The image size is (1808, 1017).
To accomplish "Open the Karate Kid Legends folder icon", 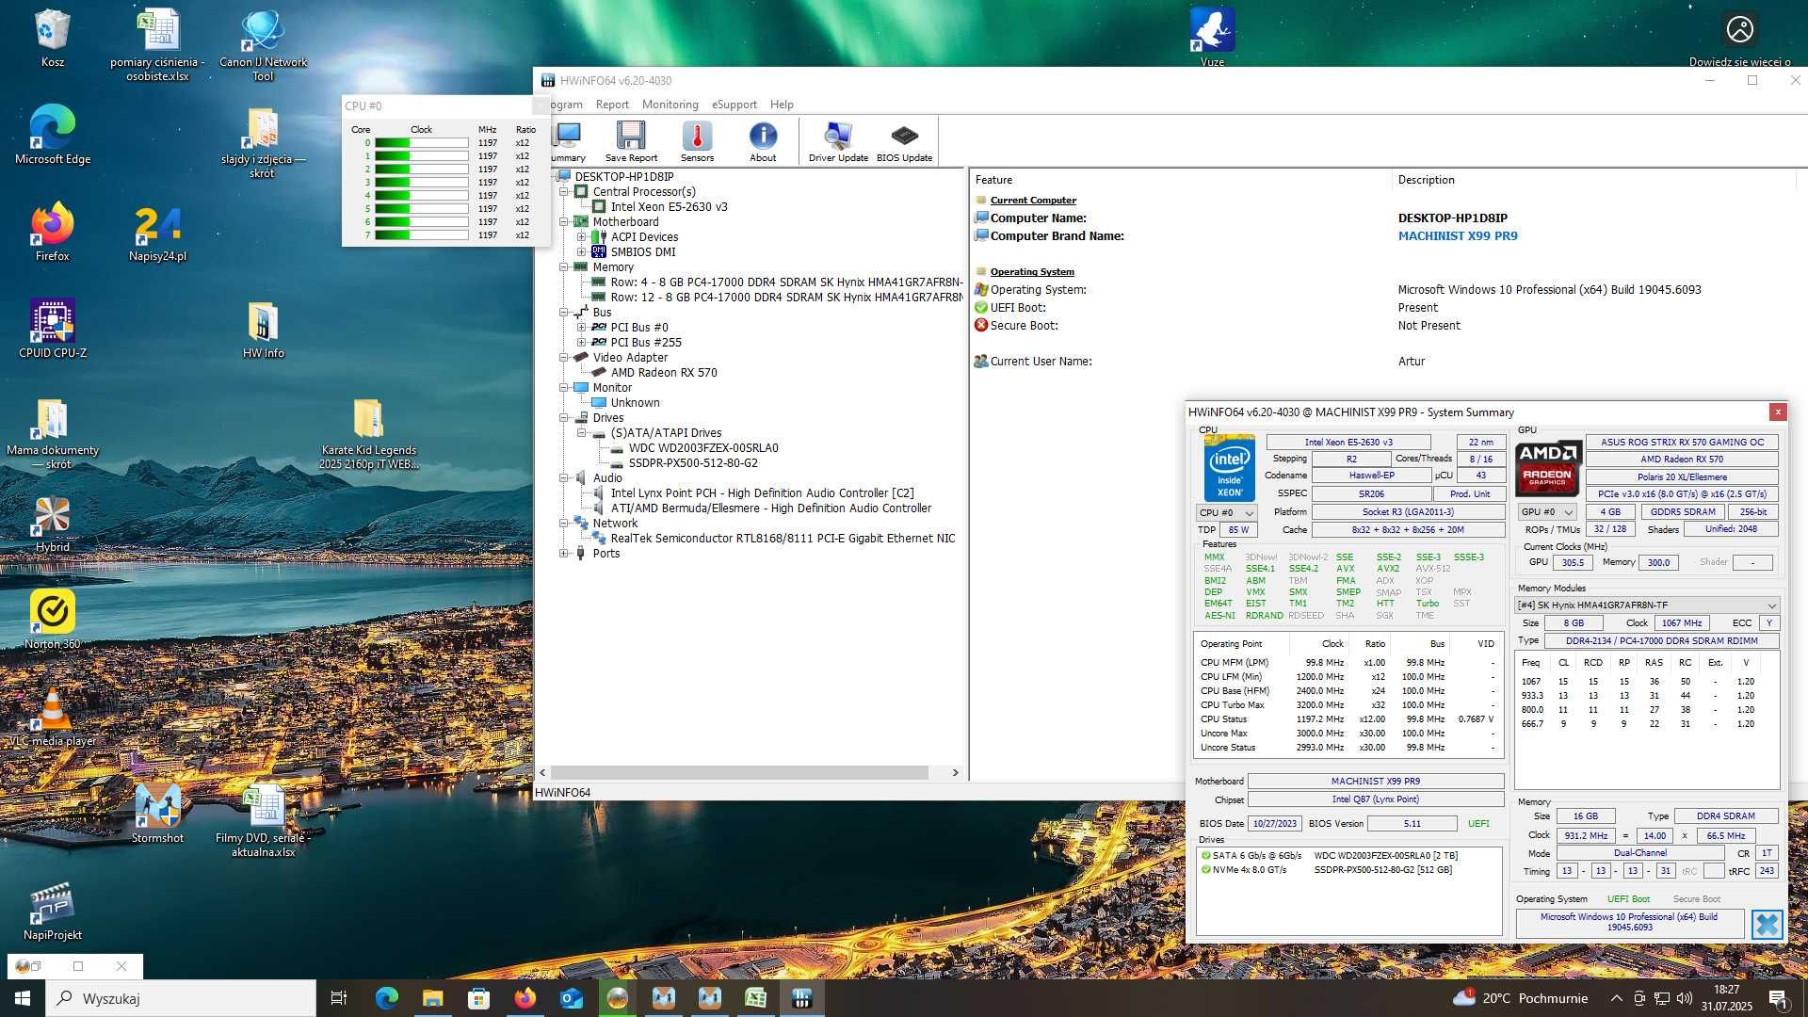I will point(369,433).
